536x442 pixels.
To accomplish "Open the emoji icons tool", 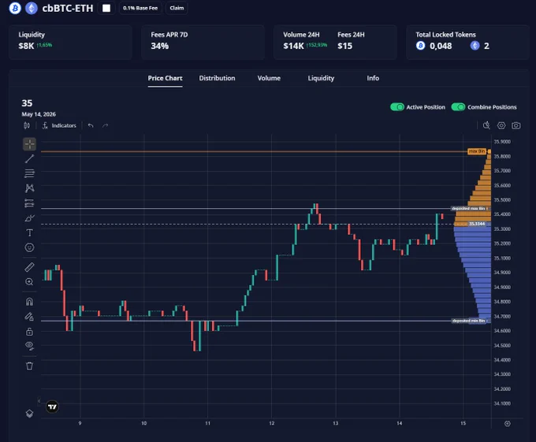I will (x=29, y=247).
